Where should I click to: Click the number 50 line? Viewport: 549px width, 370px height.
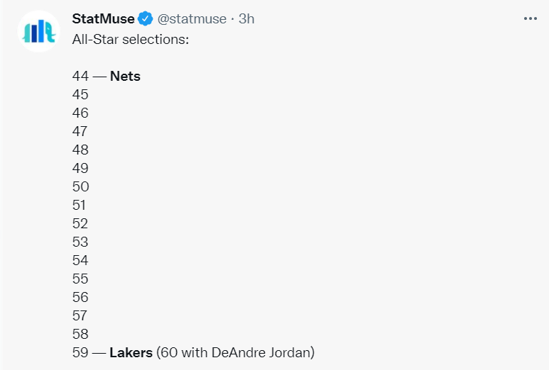80,186
